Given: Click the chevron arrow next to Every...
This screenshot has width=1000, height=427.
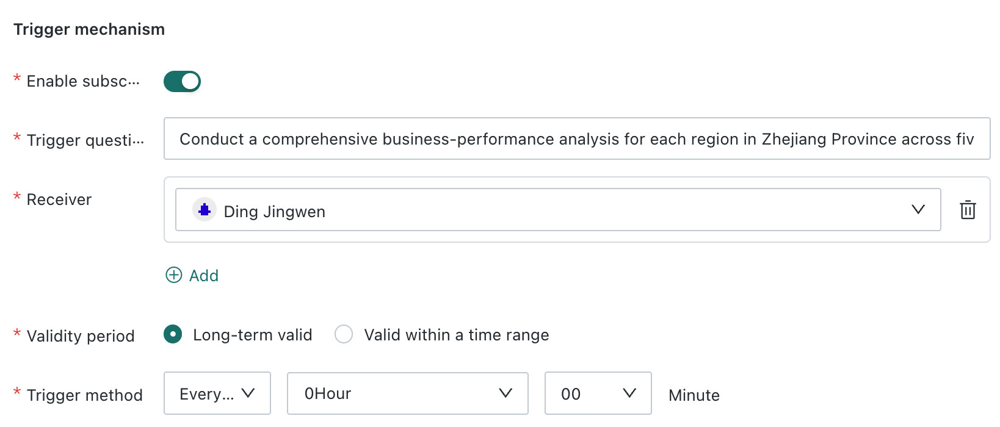Looking at the screenshot, I should point(248,393).
